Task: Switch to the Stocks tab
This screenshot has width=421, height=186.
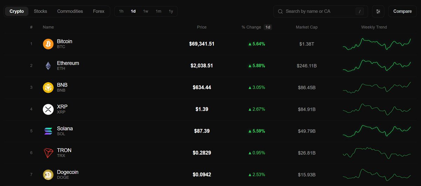Action: pos(40,11)
